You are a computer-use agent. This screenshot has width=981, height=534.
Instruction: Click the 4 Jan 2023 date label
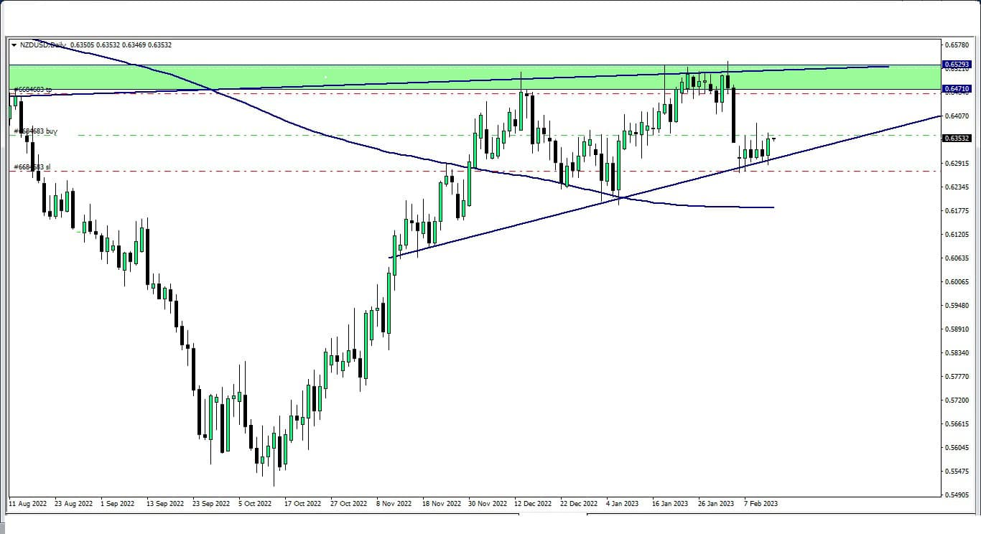[623, 503]
